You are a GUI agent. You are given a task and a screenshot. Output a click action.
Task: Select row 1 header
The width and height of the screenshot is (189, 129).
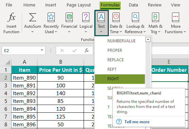pos(6,70)
